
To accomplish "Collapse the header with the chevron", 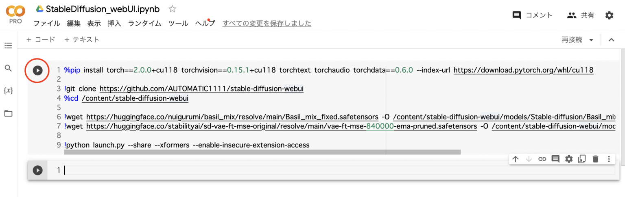I will point(611,40).
